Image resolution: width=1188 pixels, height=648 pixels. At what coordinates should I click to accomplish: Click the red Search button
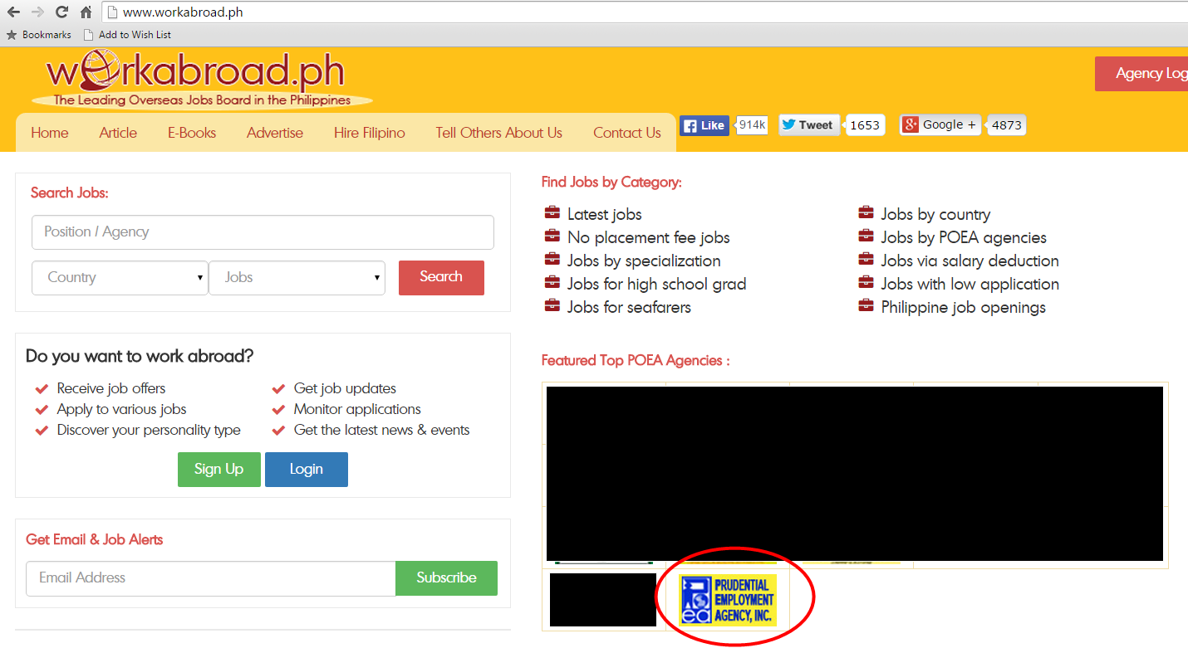click(x=441, y=277)
